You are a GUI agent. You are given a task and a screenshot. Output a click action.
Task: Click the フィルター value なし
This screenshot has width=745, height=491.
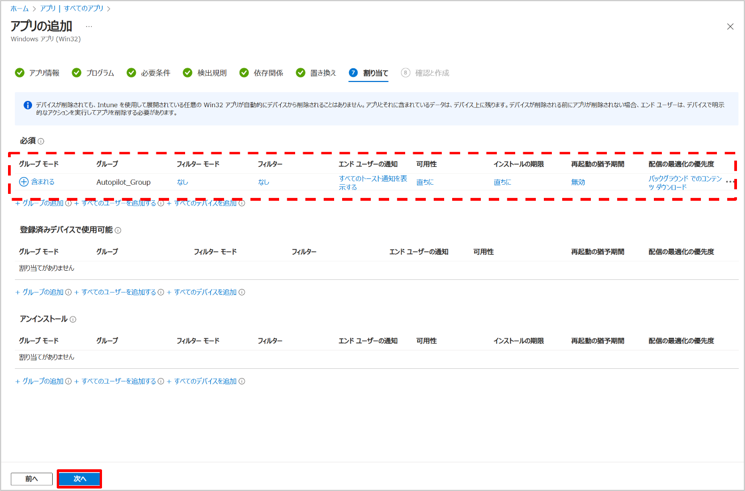[264, 182]
